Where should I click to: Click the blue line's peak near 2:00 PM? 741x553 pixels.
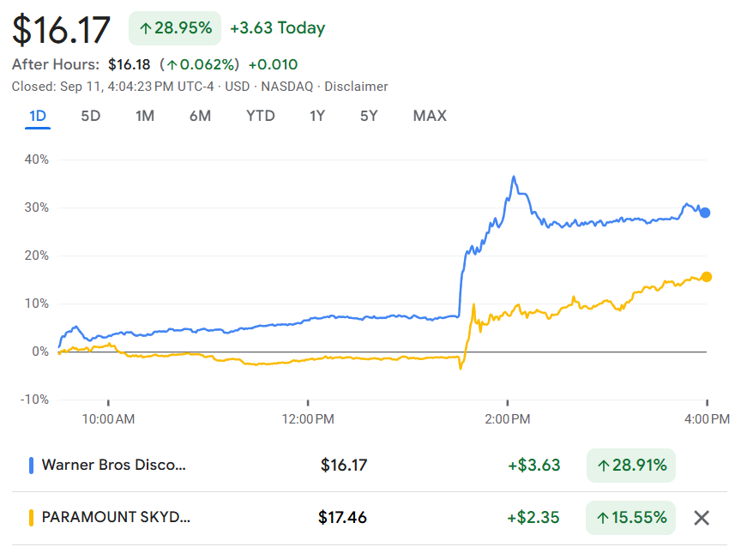(x=514, y=177)
